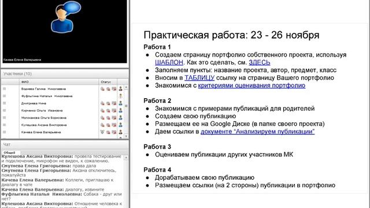This screenshot has width=370, height=208.
Task: Click the chat scroll-up arrow
Action: 126,157
